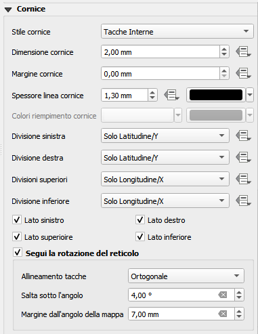Open the Allineamento tacche dropdown

point(186,276)
